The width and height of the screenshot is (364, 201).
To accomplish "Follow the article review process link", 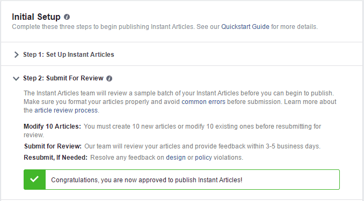I will [66, 110].
